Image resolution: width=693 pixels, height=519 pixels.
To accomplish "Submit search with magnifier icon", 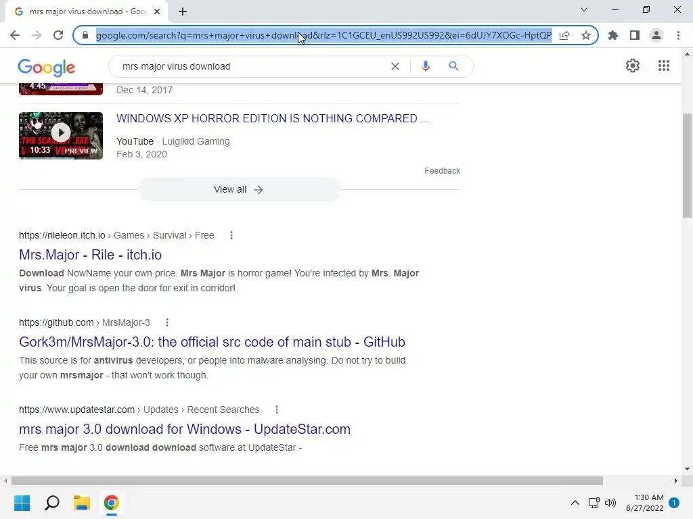I will [x=453, y=66].
